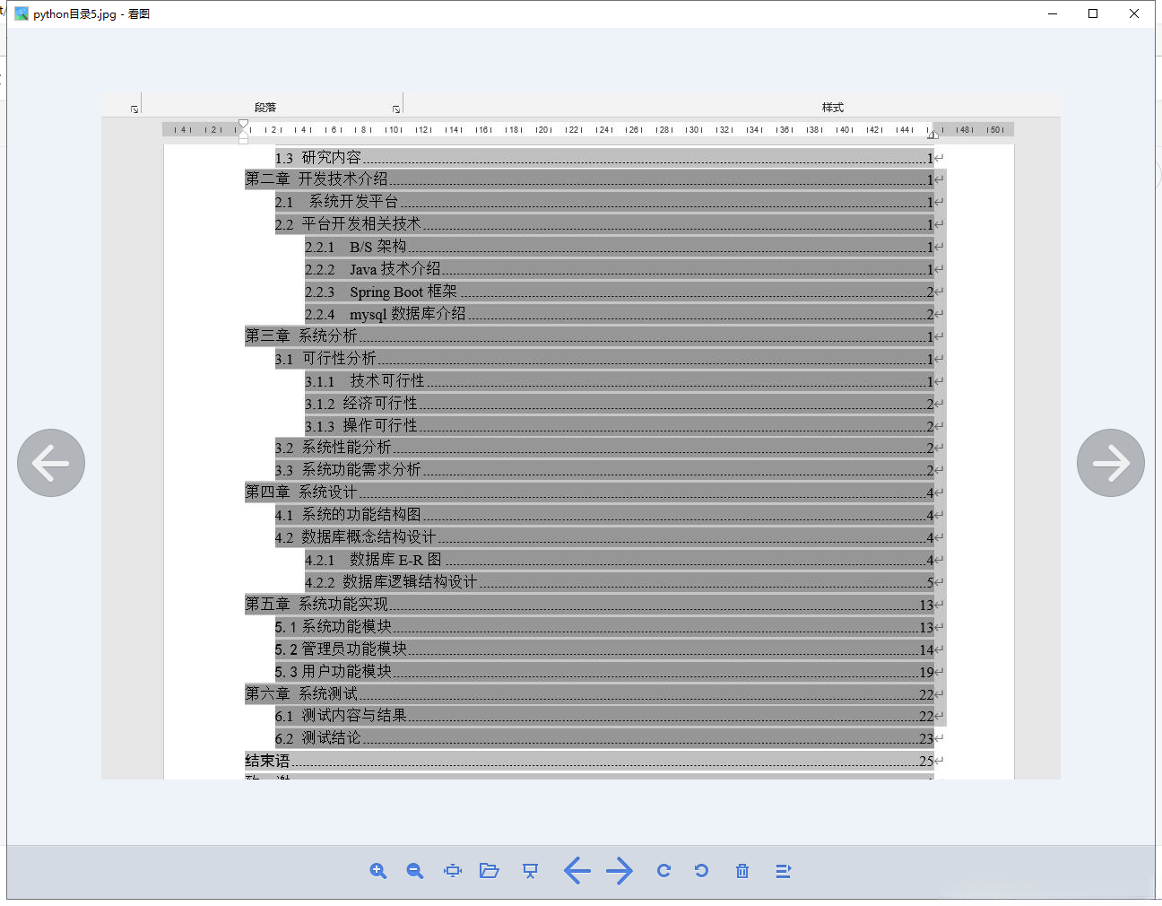Maximize the image viewer window
Screen dimensions: 1162x906
point(1092,13)
